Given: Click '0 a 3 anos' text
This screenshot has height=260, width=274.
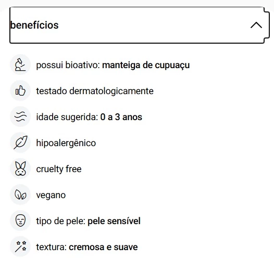Looking at the screenshot, I should [121, 117].
